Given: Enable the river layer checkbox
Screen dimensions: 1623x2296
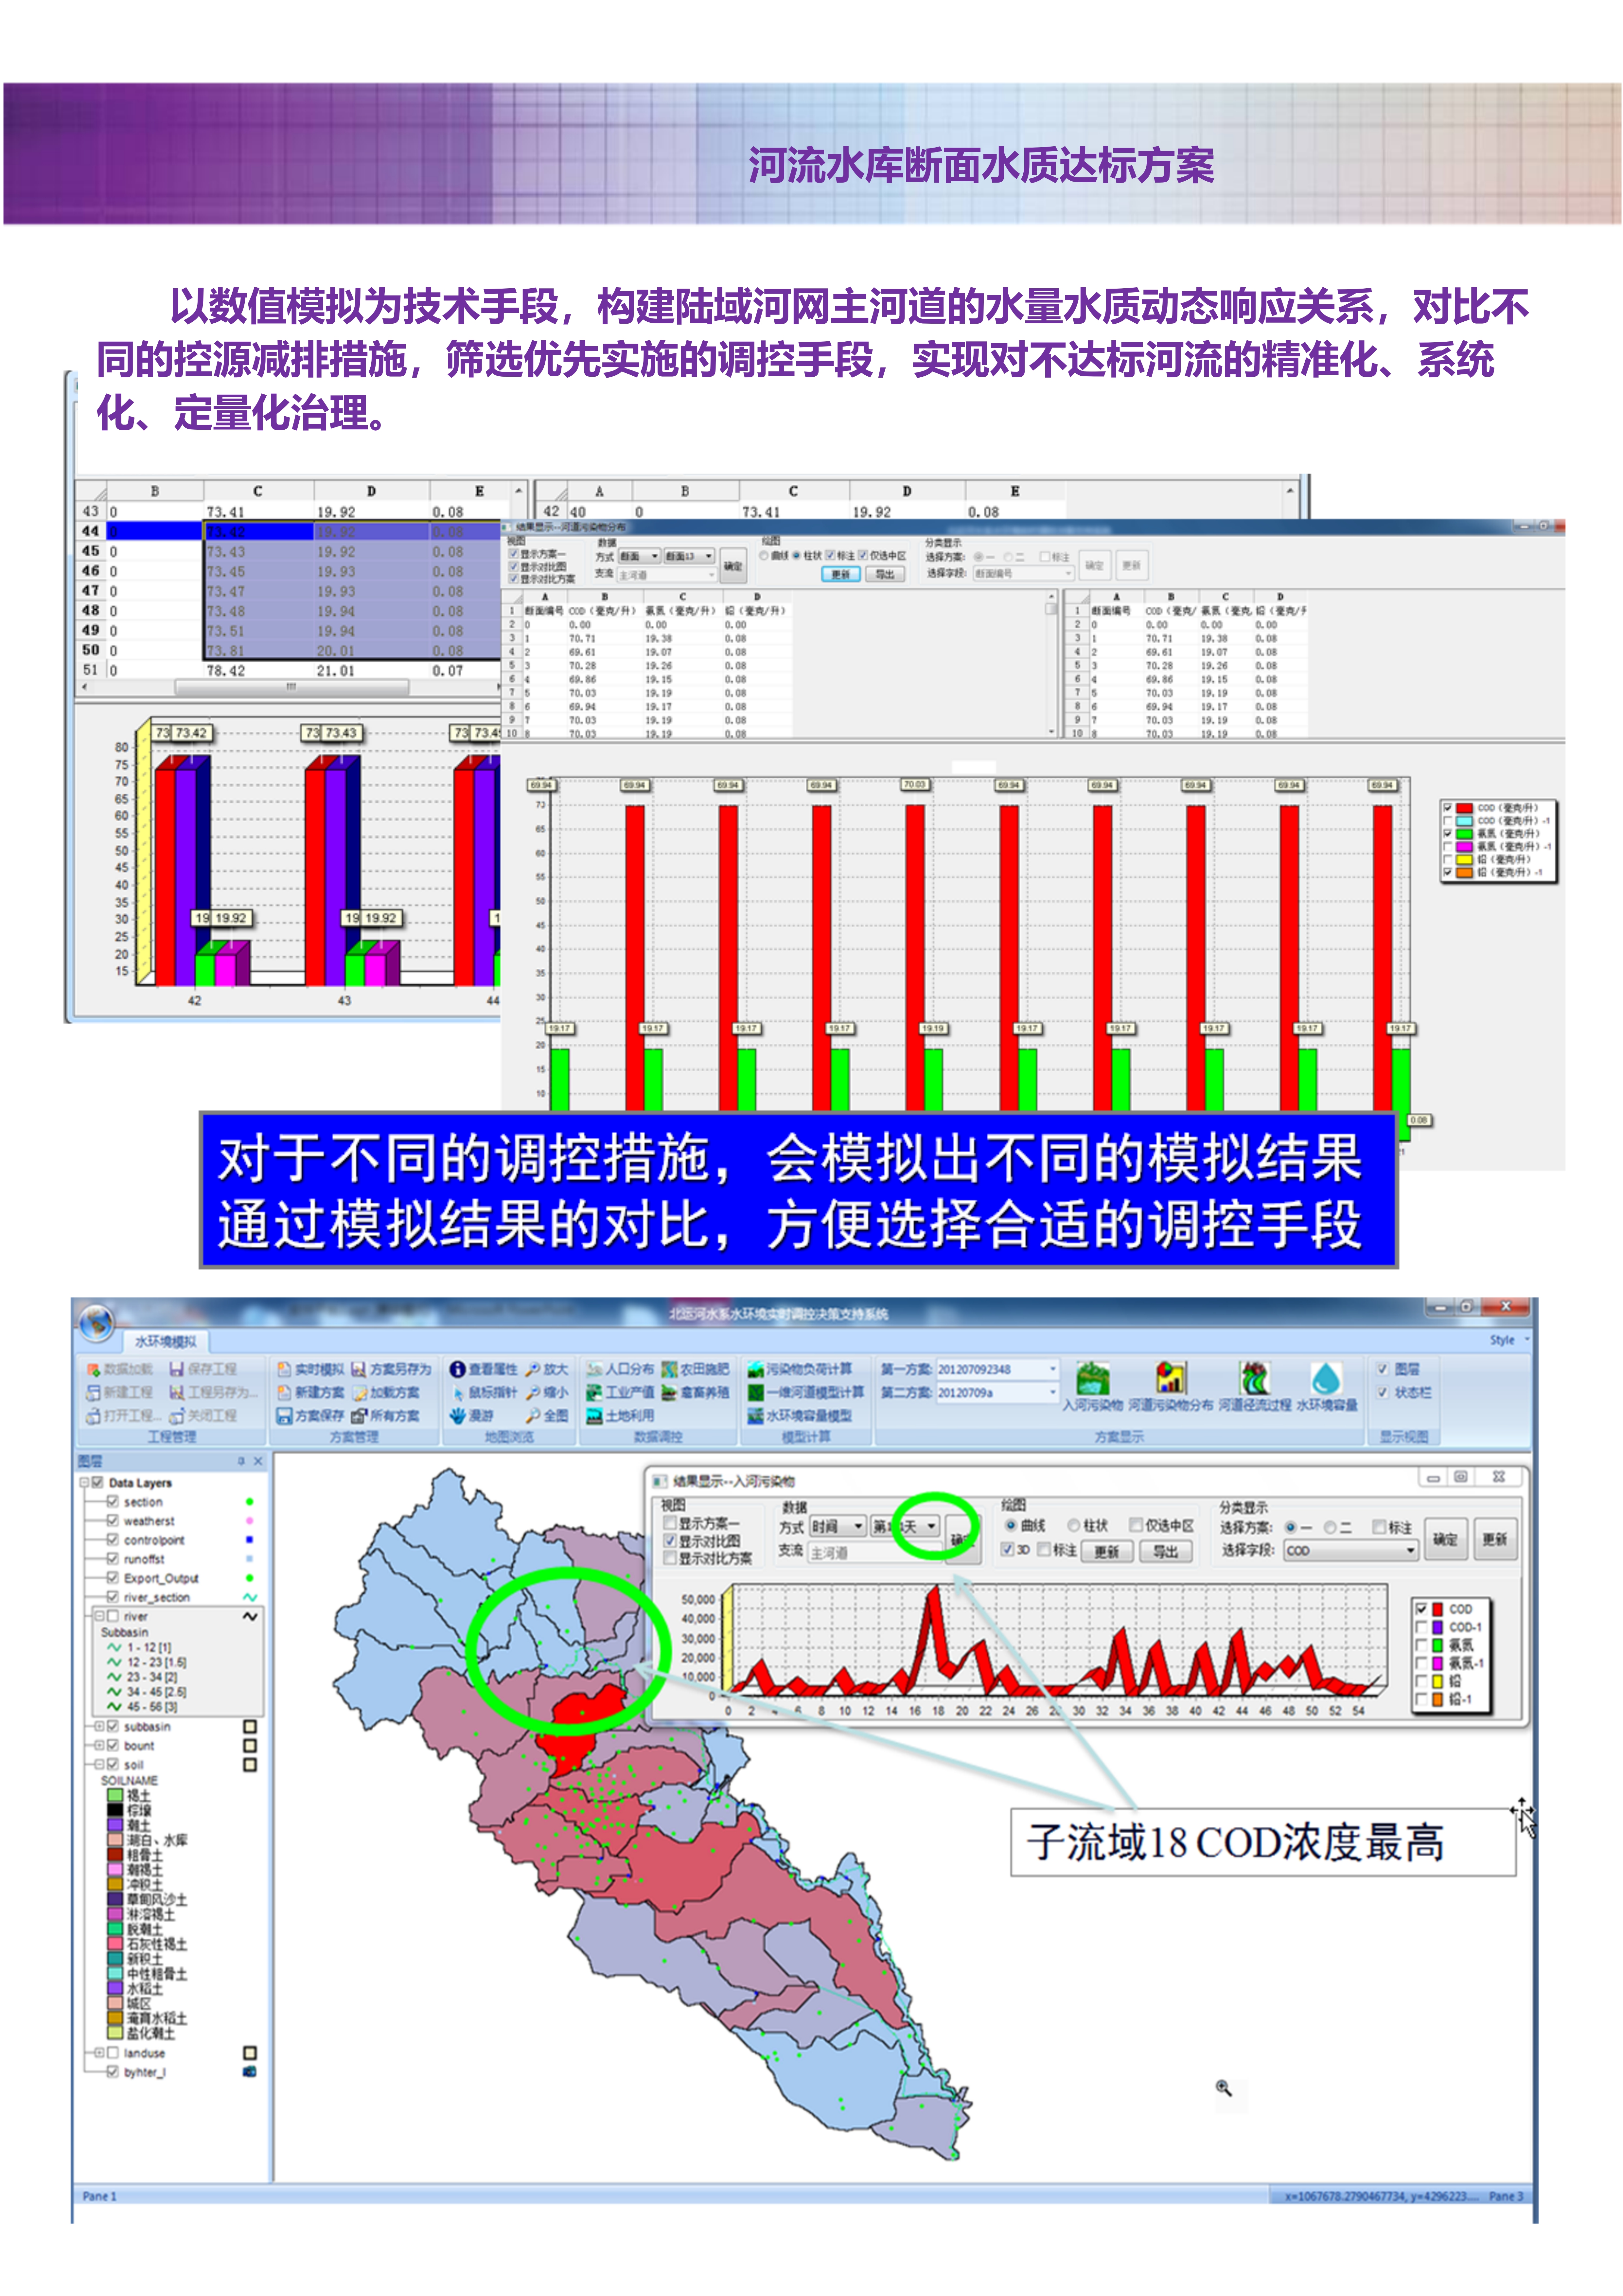Looking at the screenshot, I should (x=113, y=1616).
